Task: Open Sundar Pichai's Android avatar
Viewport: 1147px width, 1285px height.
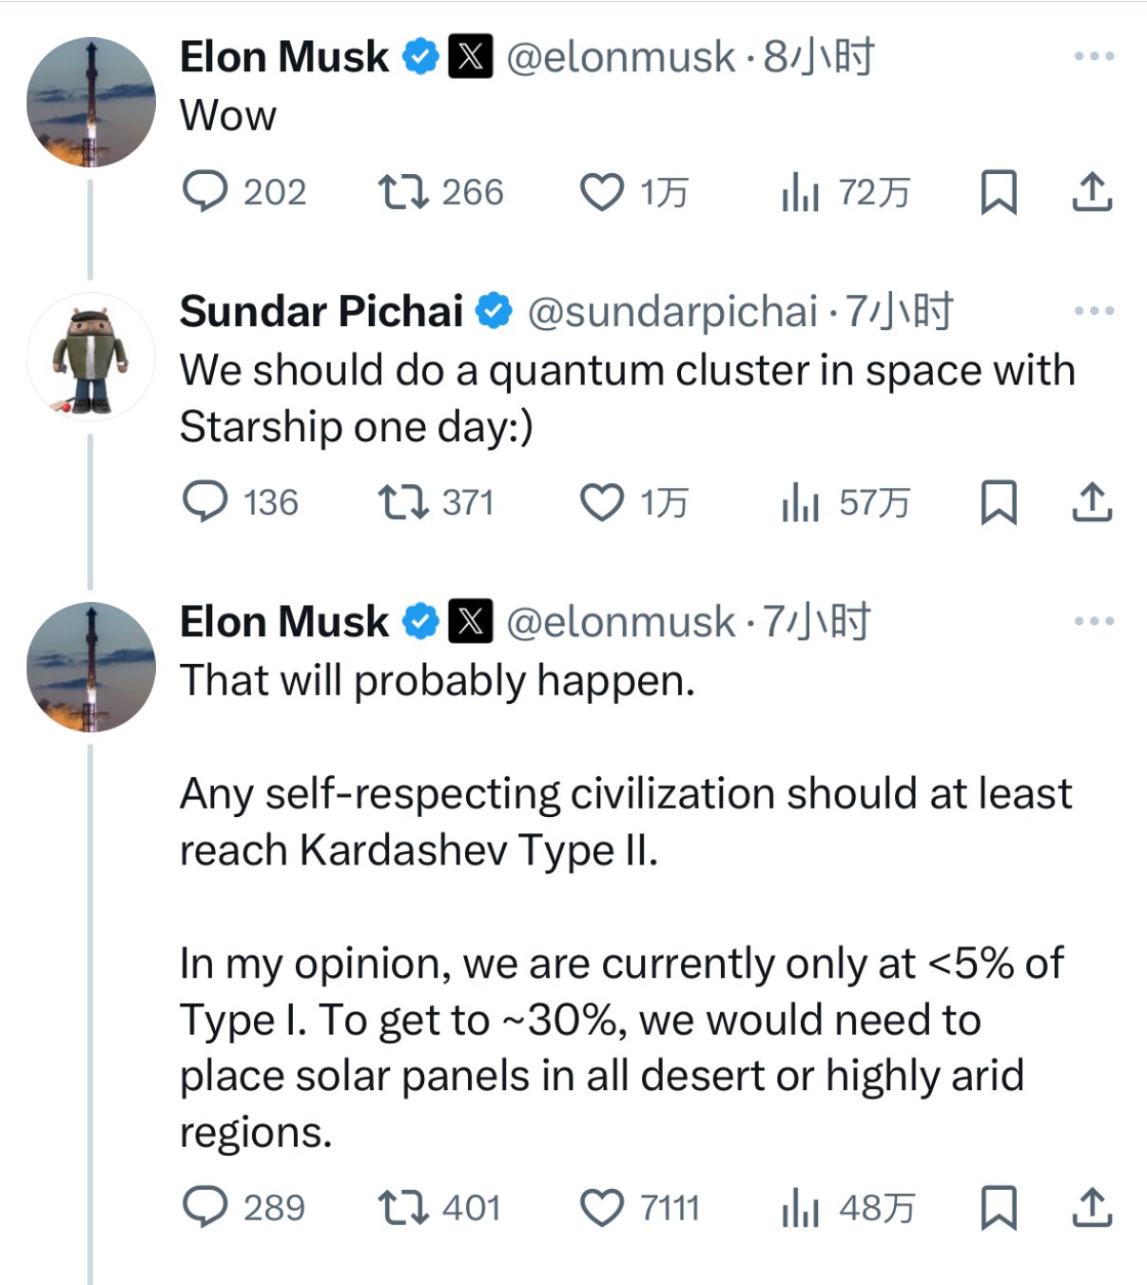Action: pos(90,357)
